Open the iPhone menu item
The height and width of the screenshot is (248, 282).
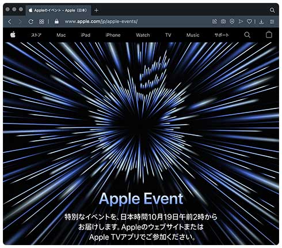click(x=113, y=35)
